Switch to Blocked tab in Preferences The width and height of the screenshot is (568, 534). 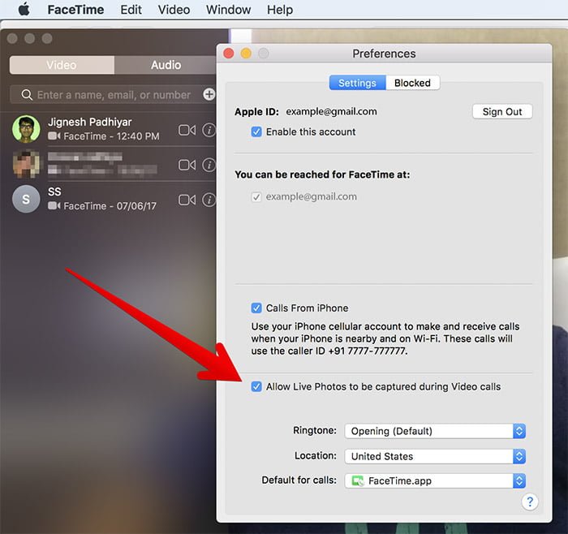[412, 83]
